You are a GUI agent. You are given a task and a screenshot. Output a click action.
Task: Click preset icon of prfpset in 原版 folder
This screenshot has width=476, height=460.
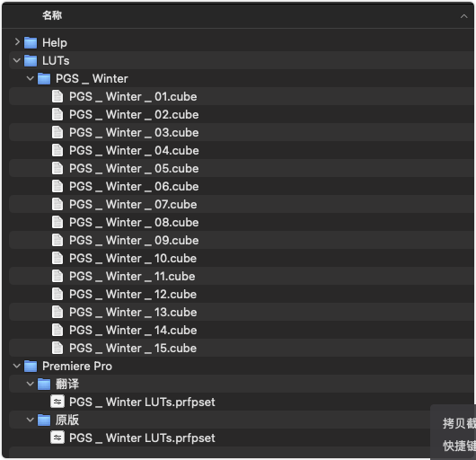click(57, 438)
